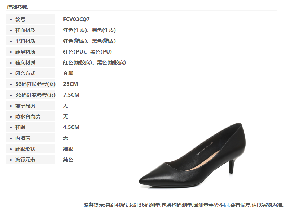285x211 pixels.
Task: Click the 鞋垫材质 parameter label
Action: coord(25,52)
